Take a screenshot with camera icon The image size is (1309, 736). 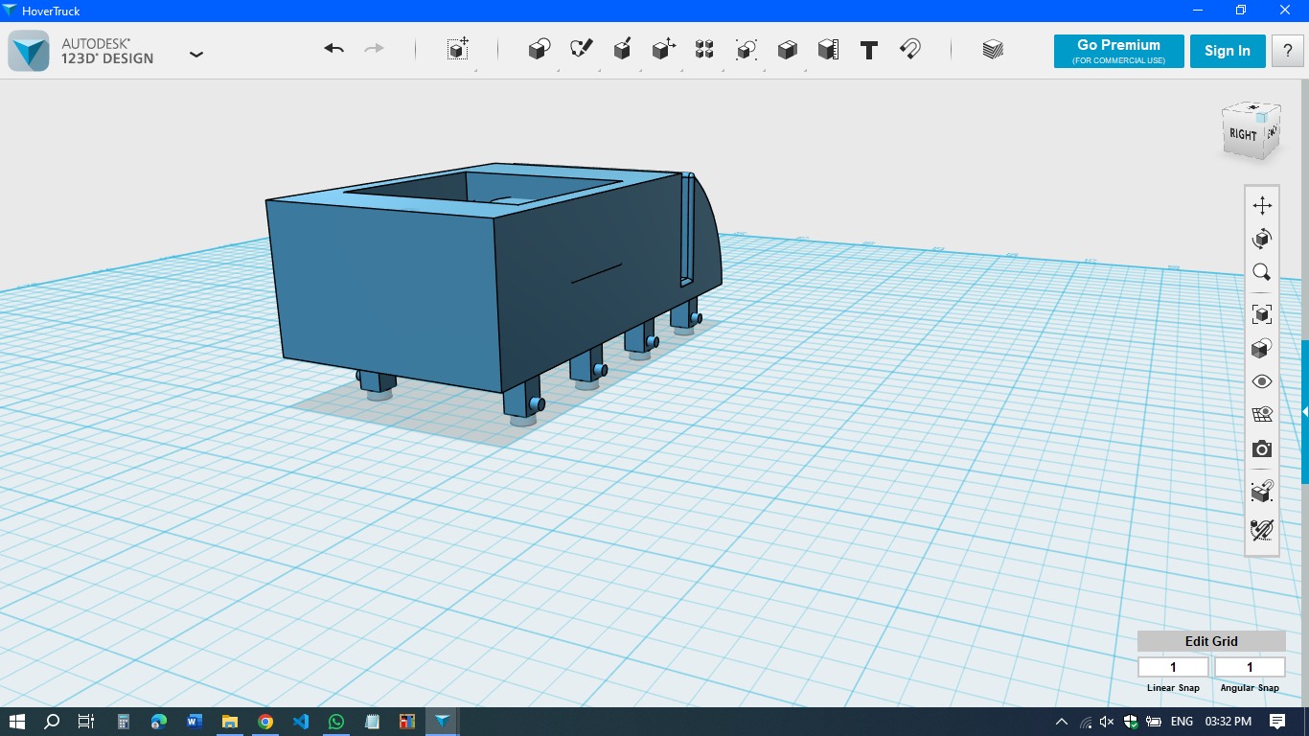point(1262,449)
